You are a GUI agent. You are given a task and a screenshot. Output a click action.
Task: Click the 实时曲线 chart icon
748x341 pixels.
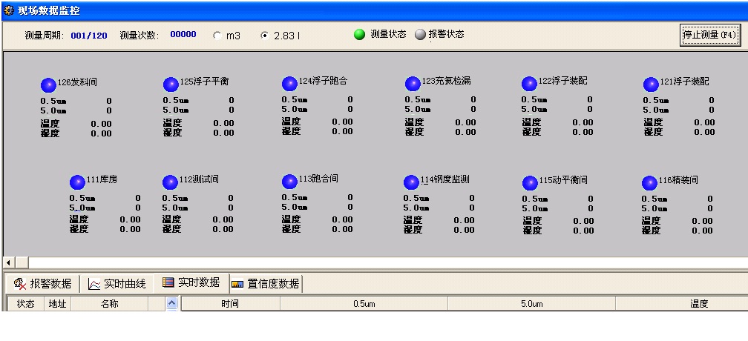(x=94, y=285)
